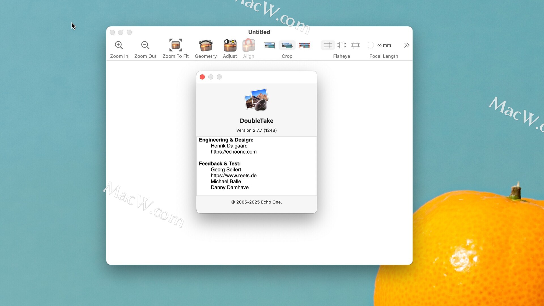Select the first Crop mode icon
This screenshot has width=544, height=306.
pos(269,45)
